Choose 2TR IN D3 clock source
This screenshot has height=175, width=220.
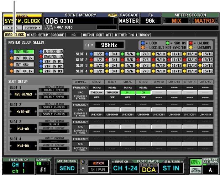coord(53,71)
